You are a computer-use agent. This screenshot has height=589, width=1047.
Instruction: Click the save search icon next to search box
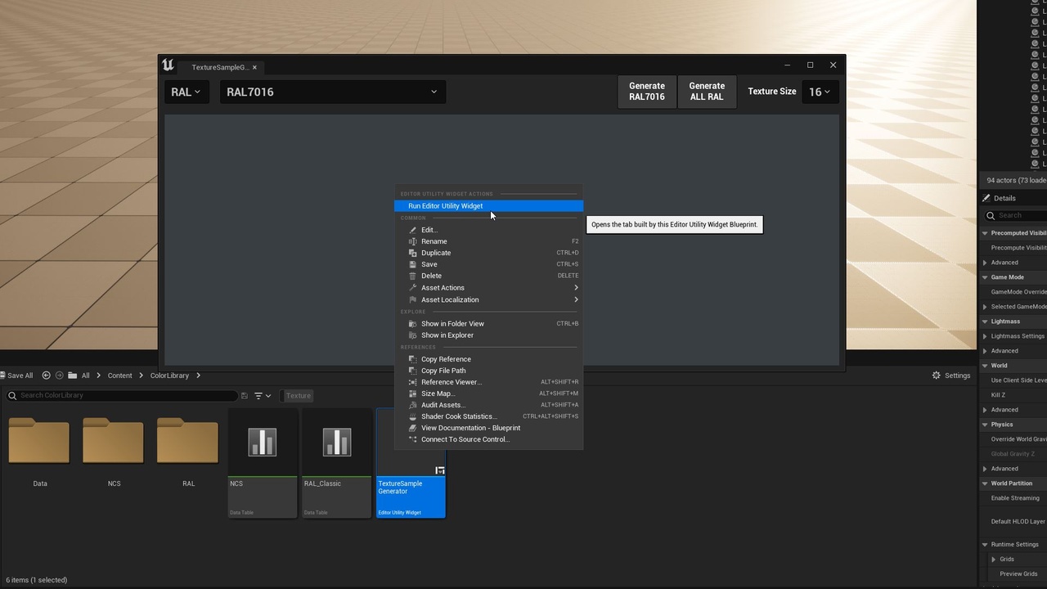(x=244, y=396)
